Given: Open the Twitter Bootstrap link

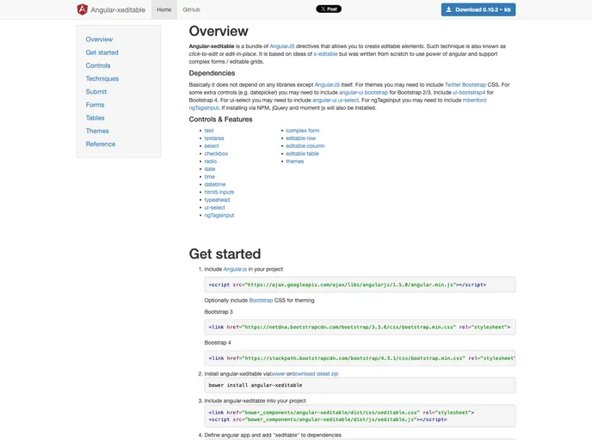Looking at the screenshot, I should point(466,85).
